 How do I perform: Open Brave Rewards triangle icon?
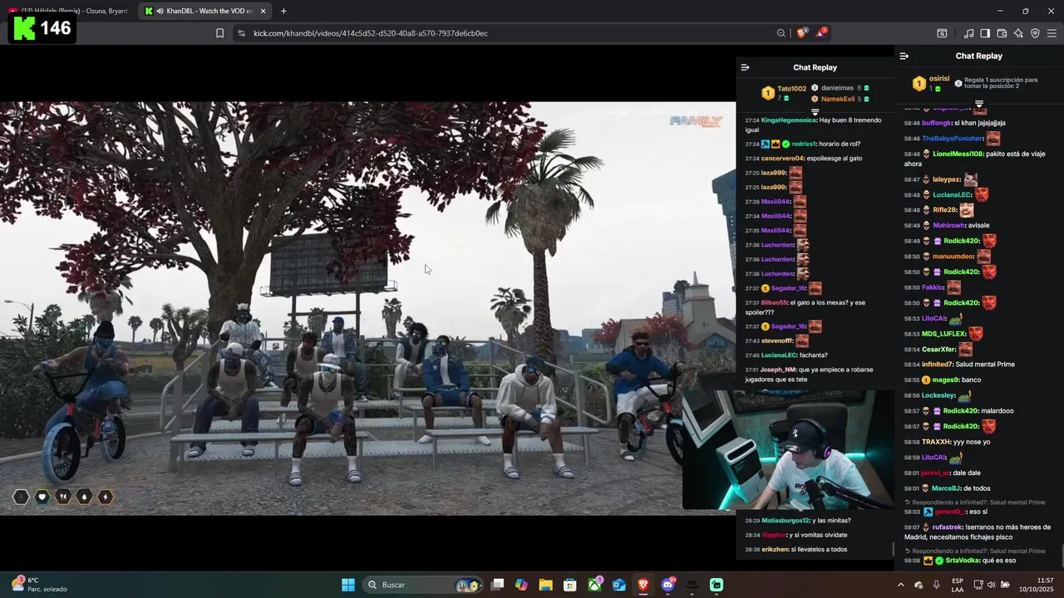pyautogui.click(x=821, y=32)
